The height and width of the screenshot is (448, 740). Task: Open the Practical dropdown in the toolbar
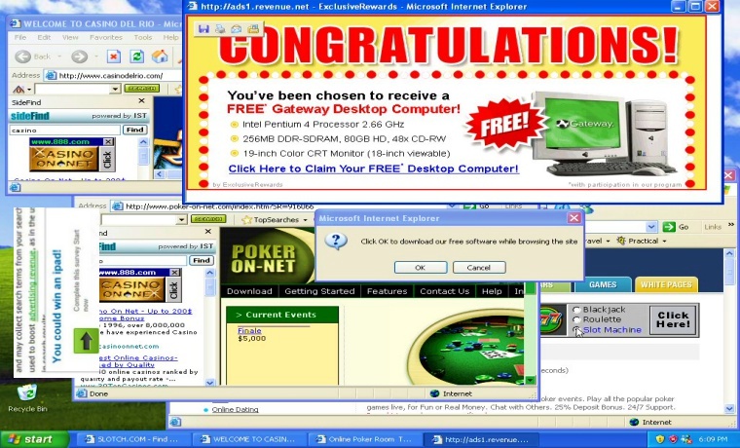click(643, 241)
